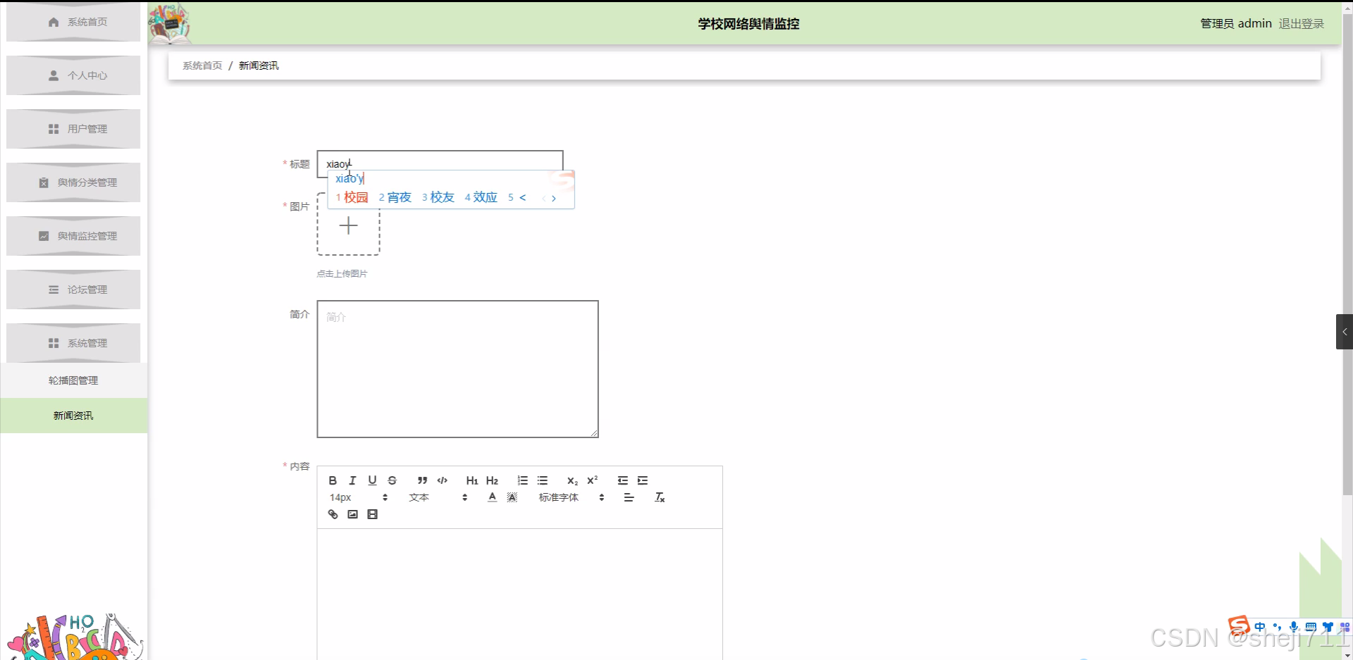Expand 舆情监控管理 sidebar menu
Viewport: 1353px width, 660px height.
coord(73,236)
